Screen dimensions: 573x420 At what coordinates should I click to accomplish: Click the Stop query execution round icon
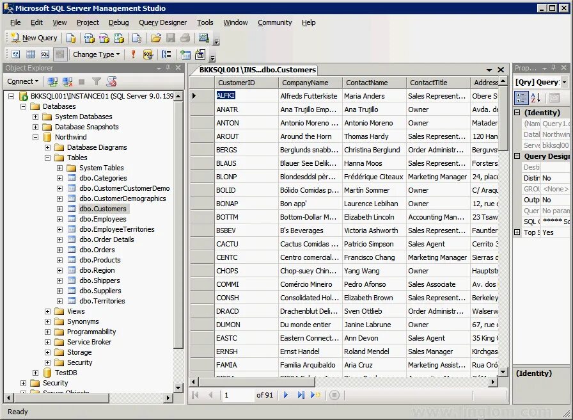(x=334, y=395)
